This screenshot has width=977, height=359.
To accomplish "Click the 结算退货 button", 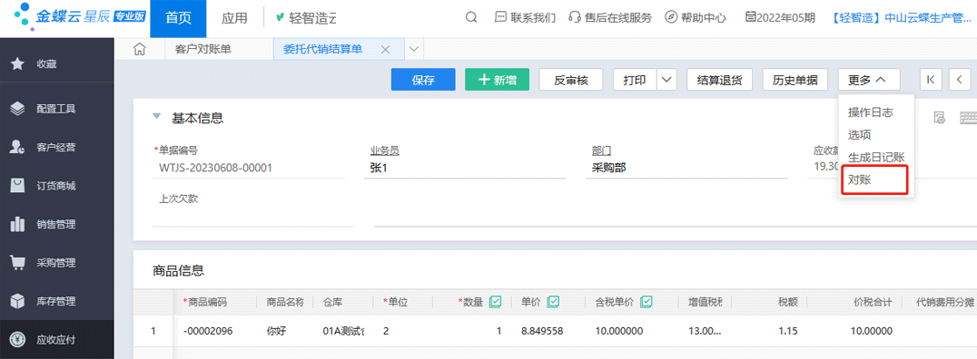I will 720,80.
